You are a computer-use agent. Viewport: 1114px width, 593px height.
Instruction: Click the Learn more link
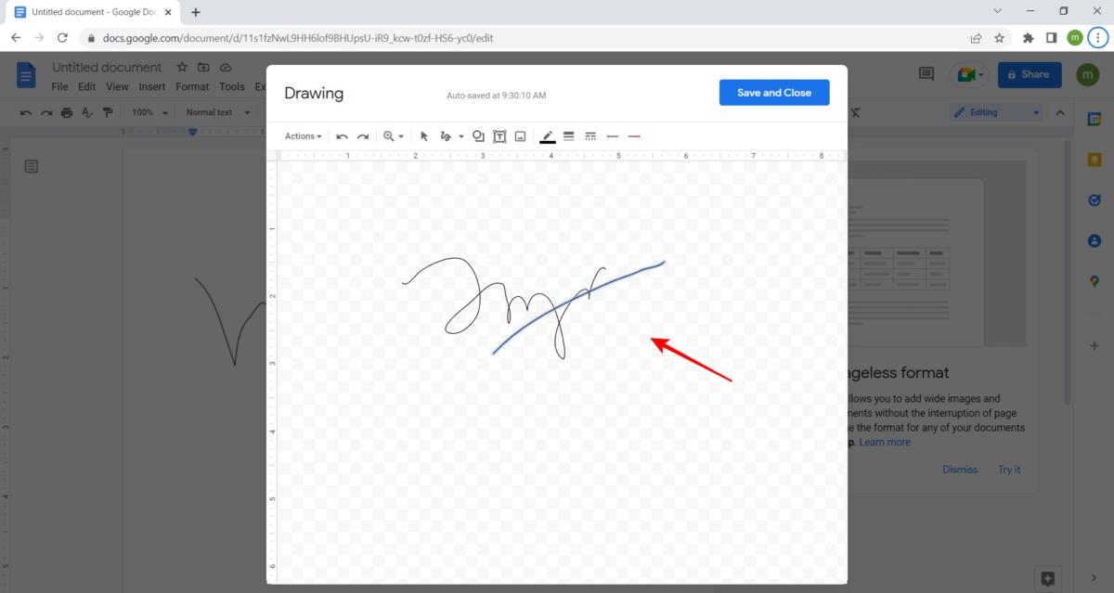885,443
